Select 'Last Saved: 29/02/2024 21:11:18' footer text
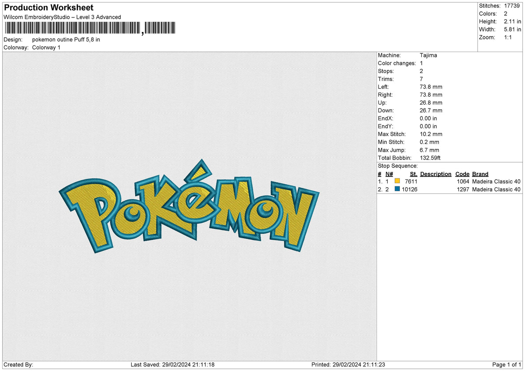 point(172,364)
